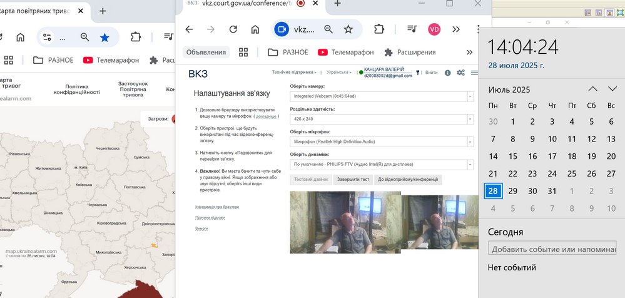Image resolution: width=625 pixels, height=298 pixels.
Task: Open Політика конфіденційності on alarm map site
Action: [77, 90]
